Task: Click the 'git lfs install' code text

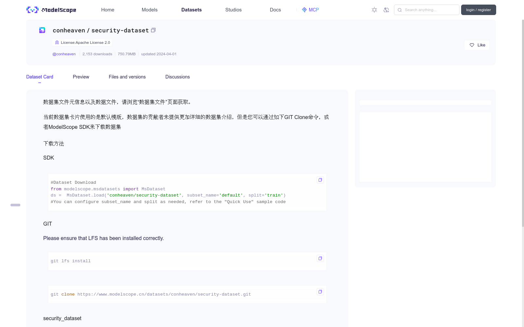Action: click(x=71, y=261)
